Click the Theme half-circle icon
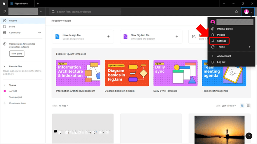The height and width of the screenshot is (144, 257). [x=213, y=47]
